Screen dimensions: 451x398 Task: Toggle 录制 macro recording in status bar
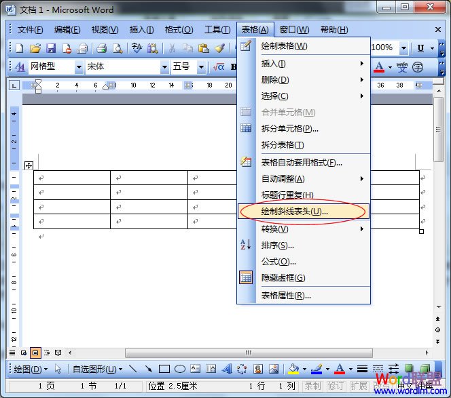[313, 386]
